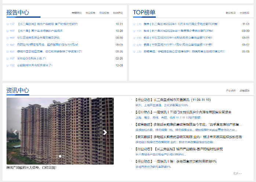Switch to the 新房榜单 tab
The image size is (256, 182).
[x=231, y=13]
